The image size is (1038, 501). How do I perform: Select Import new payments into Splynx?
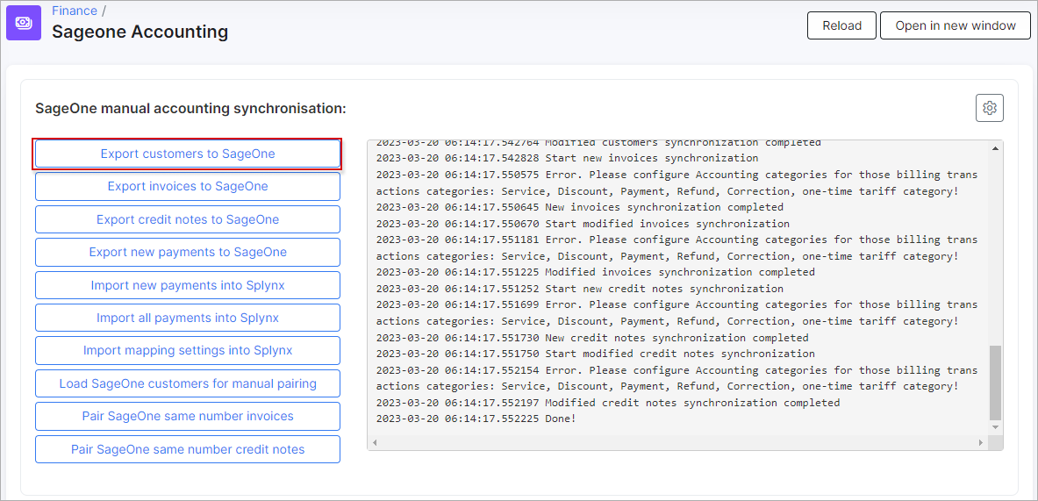188,285
